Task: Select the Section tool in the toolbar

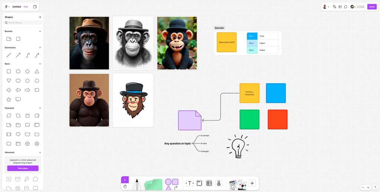Action: pyautogui.click(x=199, y=183)
